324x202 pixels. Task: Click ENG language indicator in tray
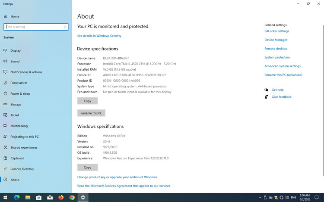click(293, 197)
